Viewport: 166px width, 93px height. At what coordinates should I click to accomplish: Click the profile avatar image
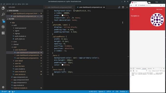coord(157,20)
